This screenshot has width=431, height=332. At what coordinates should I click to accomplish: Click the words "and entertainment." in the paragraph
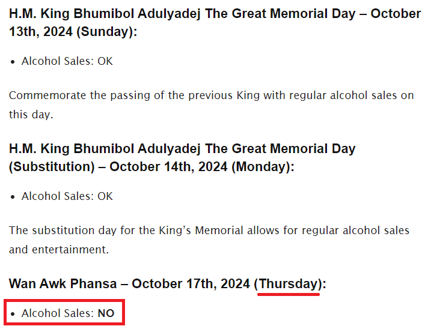pyautogui.click(x=59, y=250)
